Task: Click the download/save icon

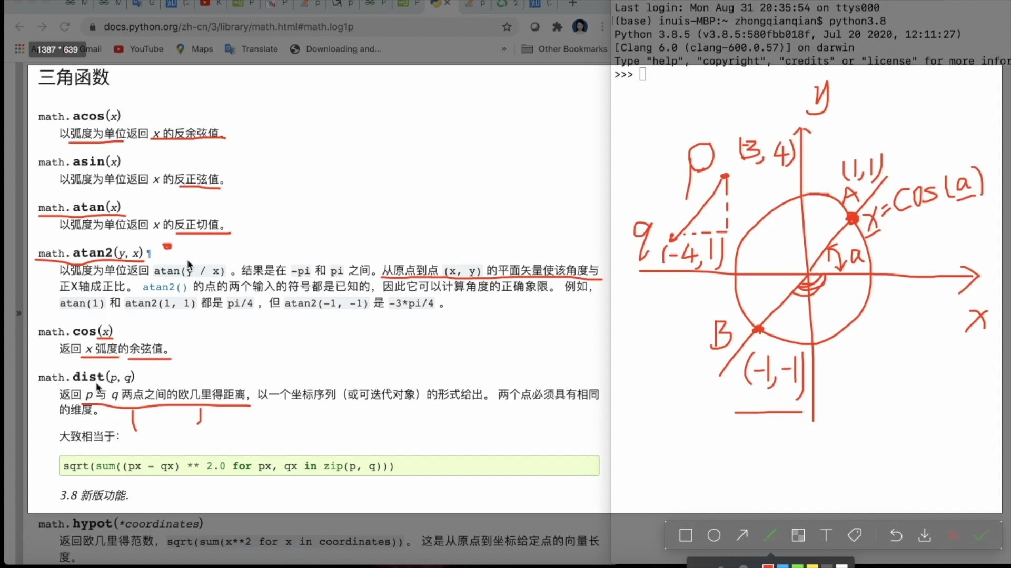Action: pyautogui.click(x=924, y=535)
